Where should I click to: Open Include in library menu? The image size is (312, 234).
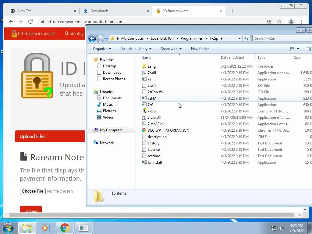[136, 49]
